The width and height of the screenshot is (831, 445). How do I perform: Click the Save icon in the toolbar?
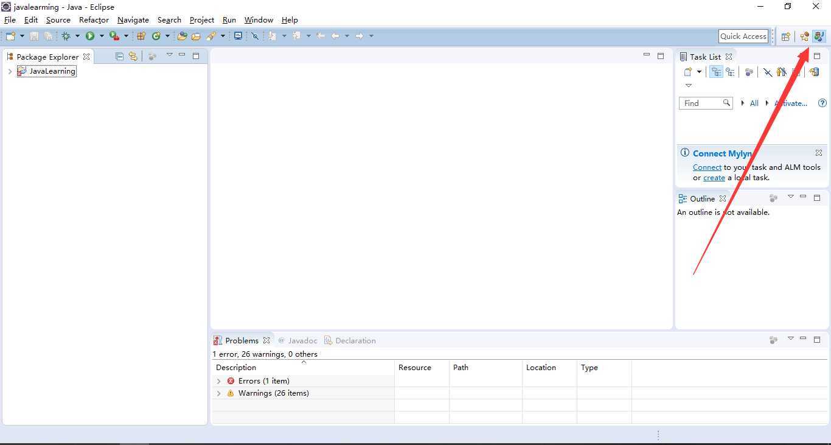pyautogui.click(x=34, y=36)
